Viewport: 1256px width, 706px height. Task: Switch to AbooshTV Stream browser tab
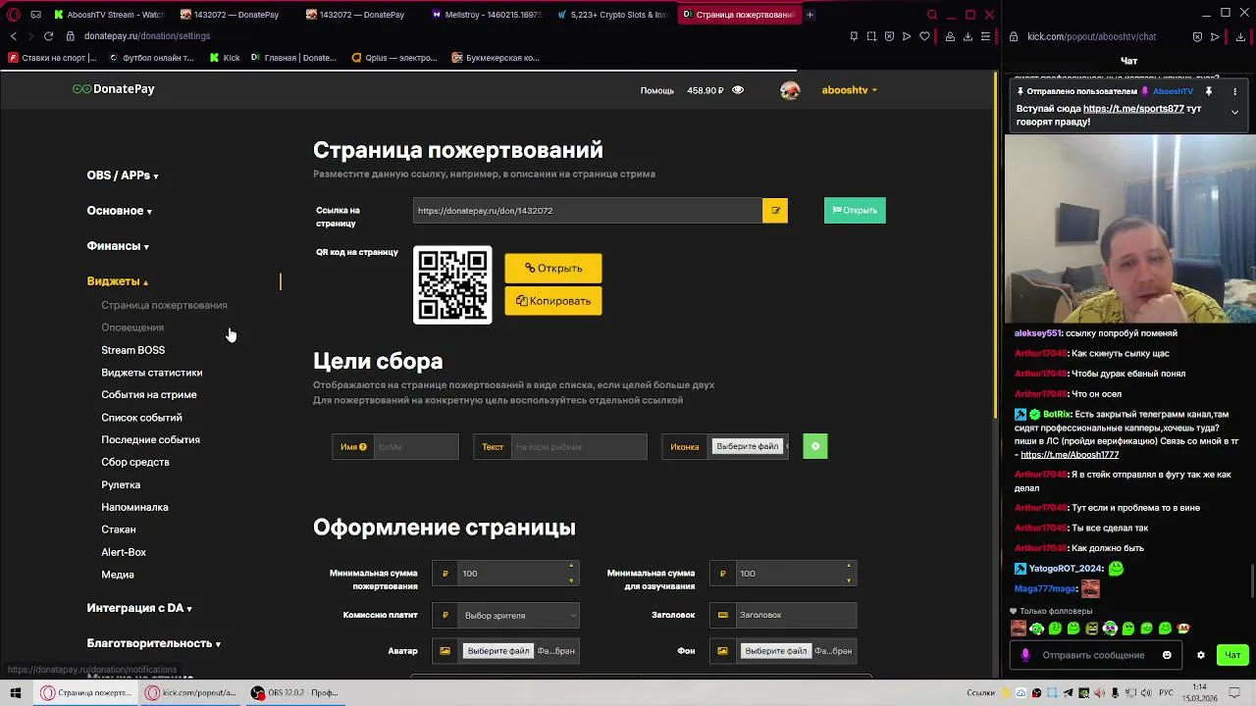(x=110, y=15)
